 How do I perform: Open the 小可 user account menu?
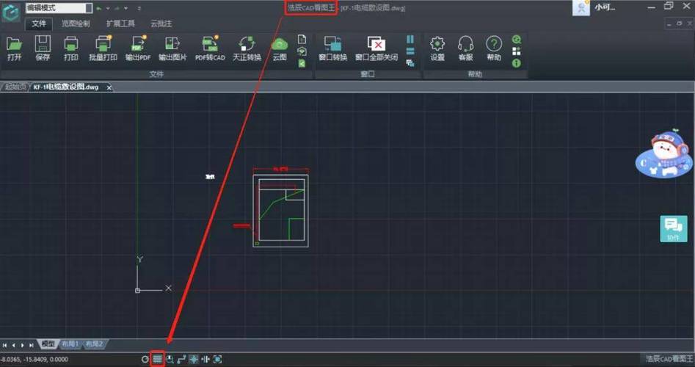(605, 8)
